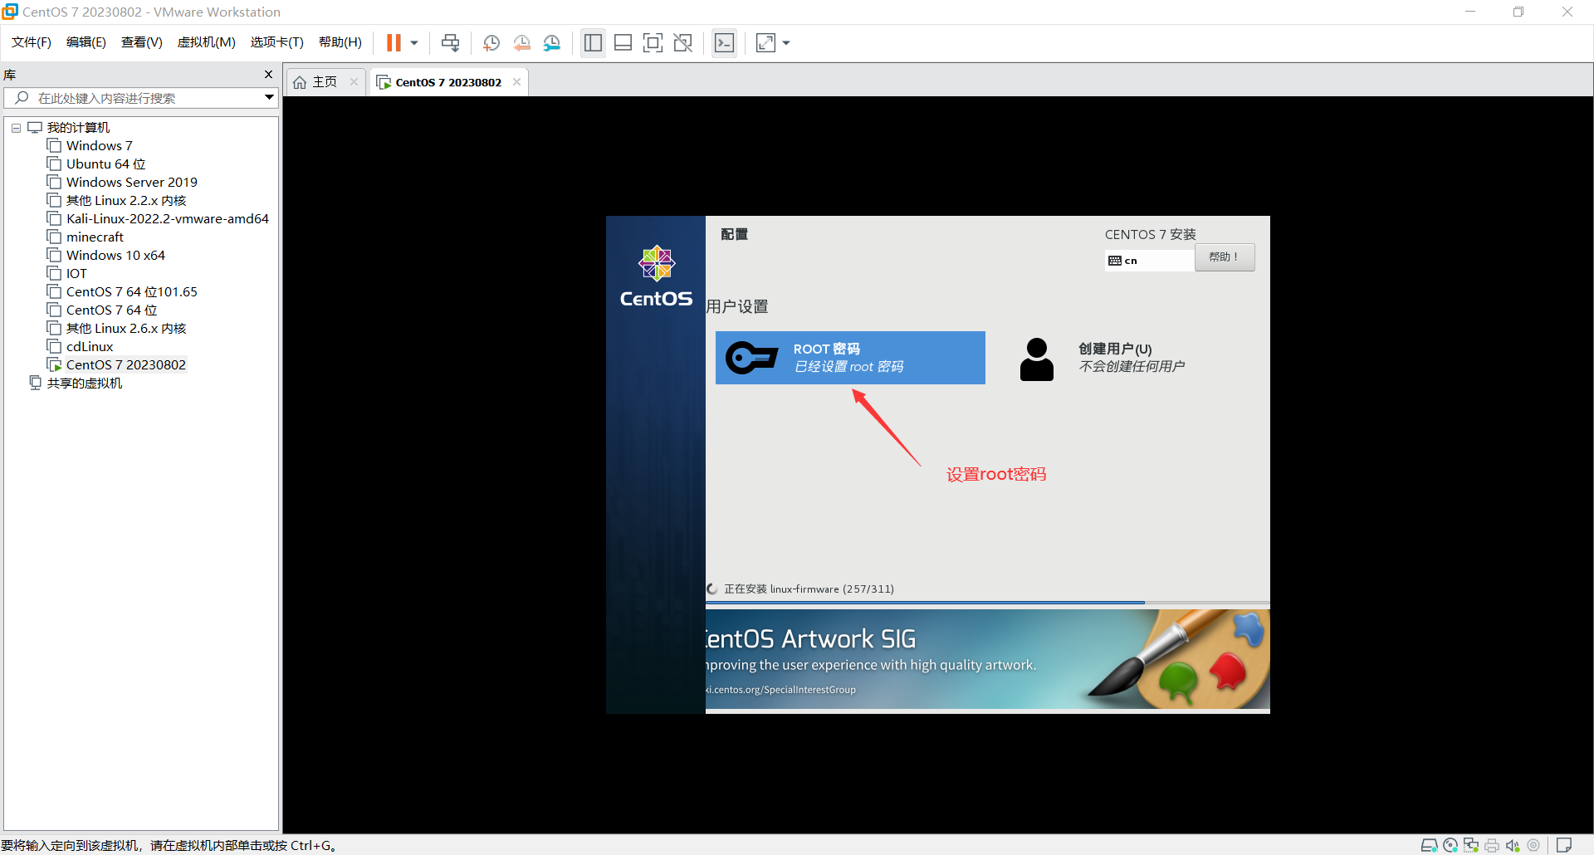Click the CD/DVD drive status icon

(x=1450, y=845)
